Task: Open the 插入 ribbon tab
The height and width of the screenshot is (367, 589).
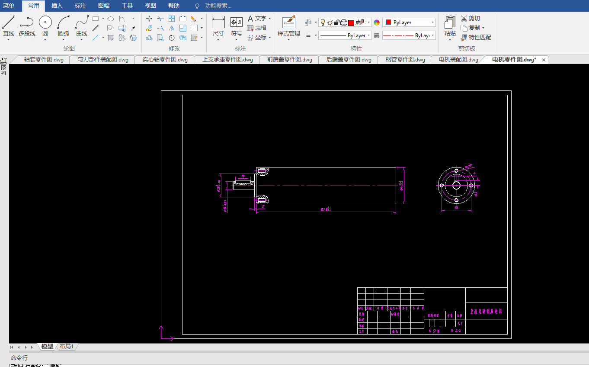Action: tap(57, 6)
